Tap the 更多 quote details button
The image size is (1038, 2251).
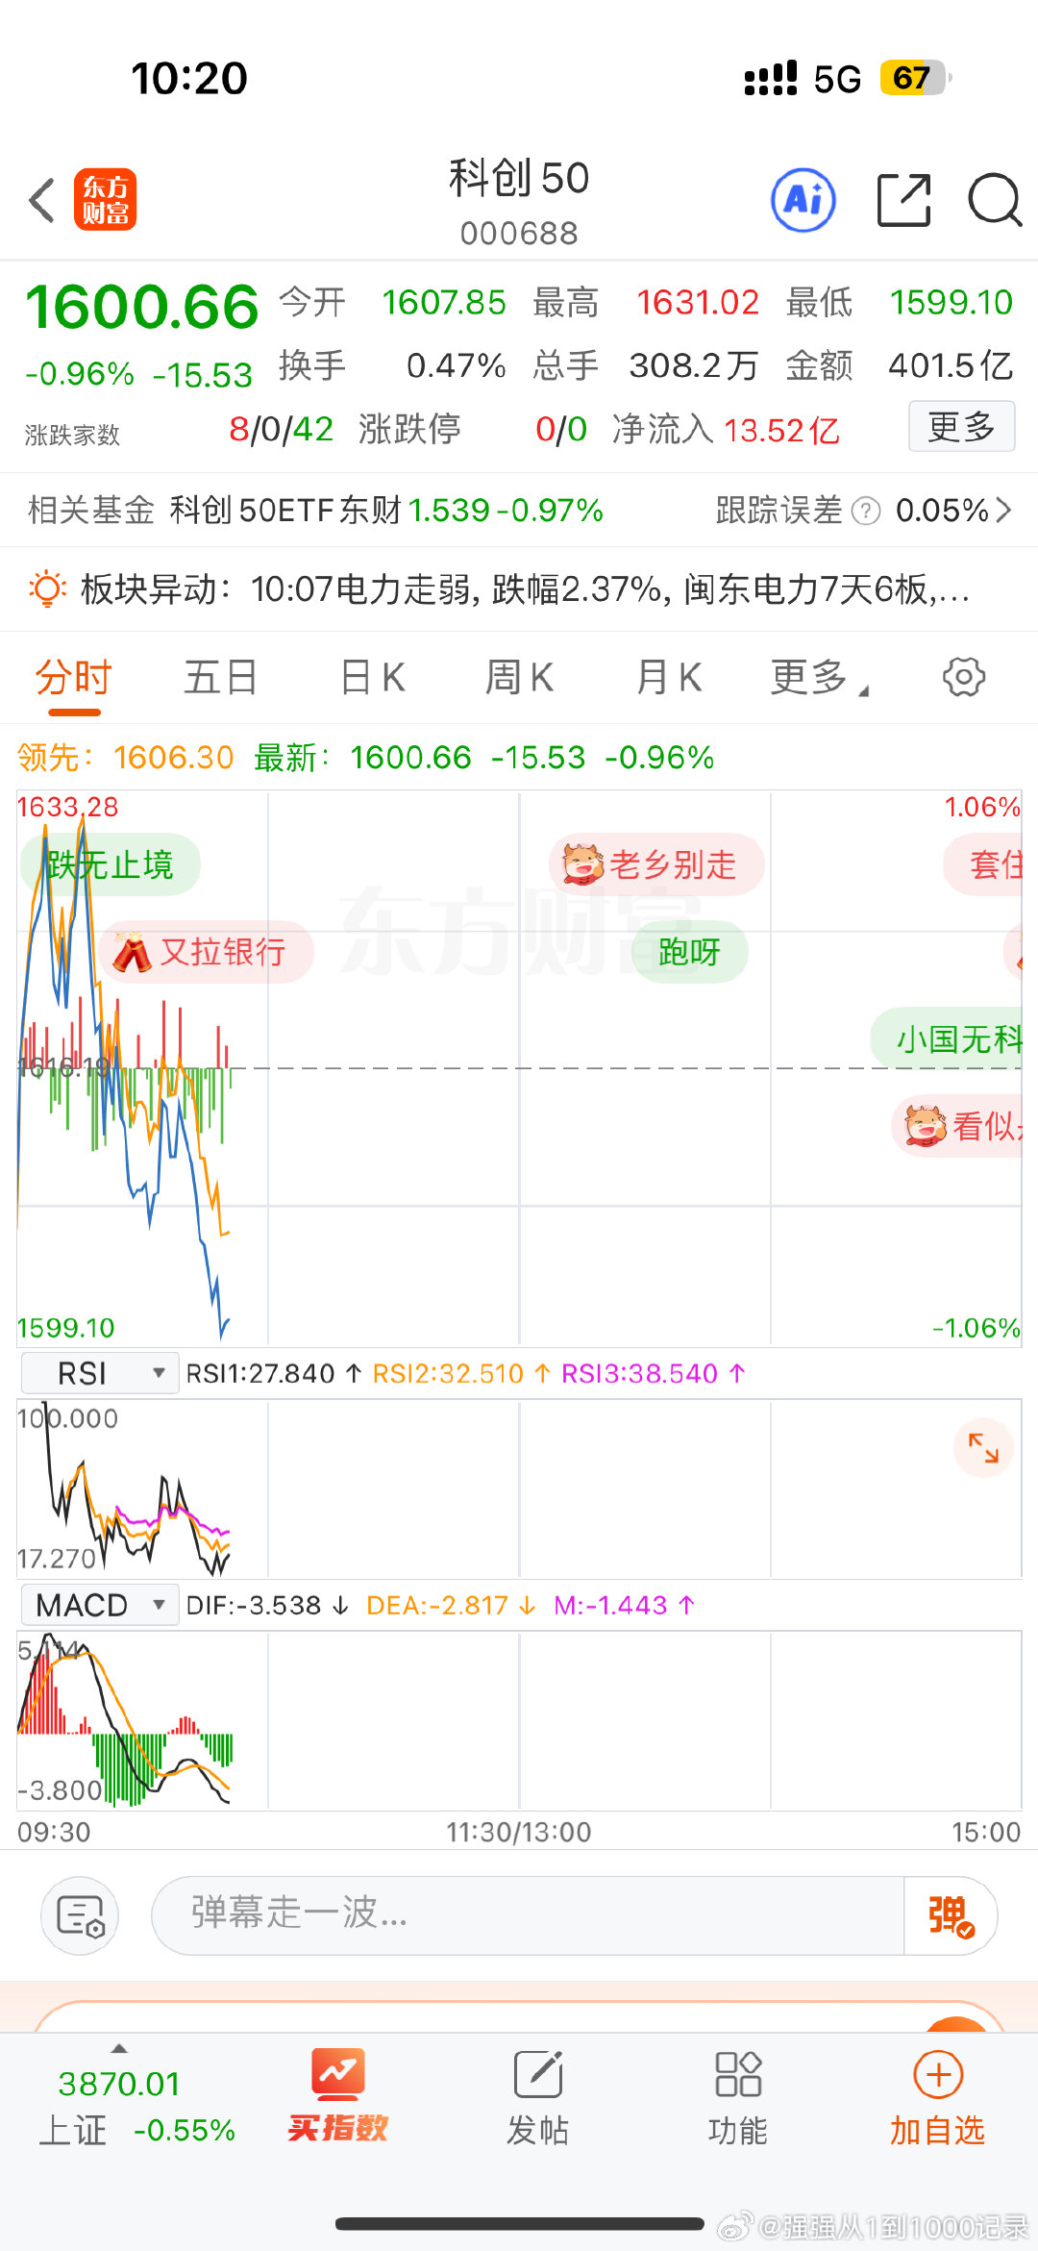point(962,426)
